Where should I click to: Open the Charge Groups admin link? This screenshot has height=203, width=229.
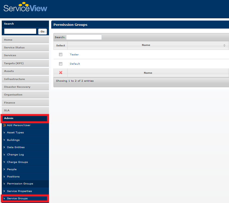pos(17,162)
